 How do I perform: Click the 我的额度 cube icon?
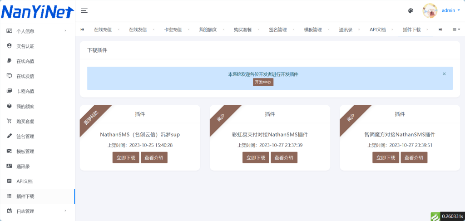(9, 106)
